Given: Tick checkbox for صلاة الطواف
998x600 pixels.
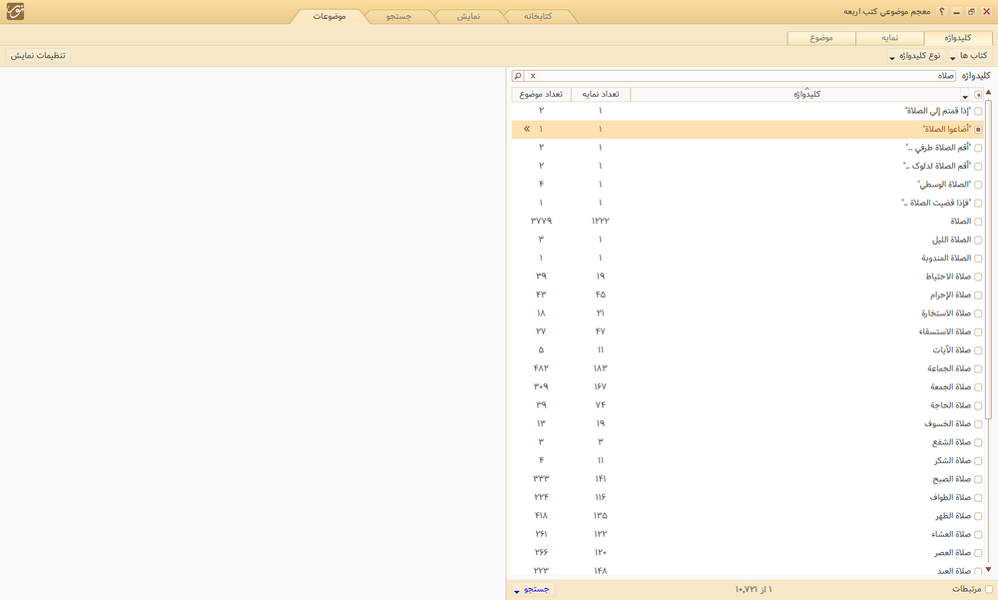Looking at the screenshot, I should pos(978,497).
